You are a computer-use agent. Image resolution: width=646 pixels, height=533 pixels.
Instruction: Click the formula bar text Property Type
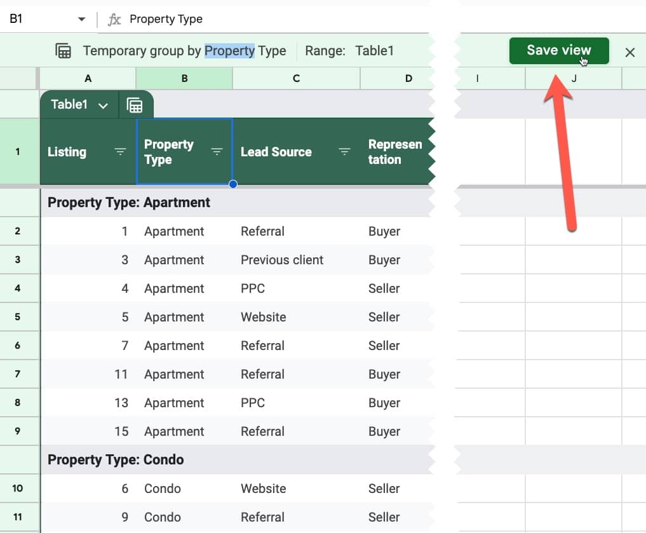[x=166, y=19]
